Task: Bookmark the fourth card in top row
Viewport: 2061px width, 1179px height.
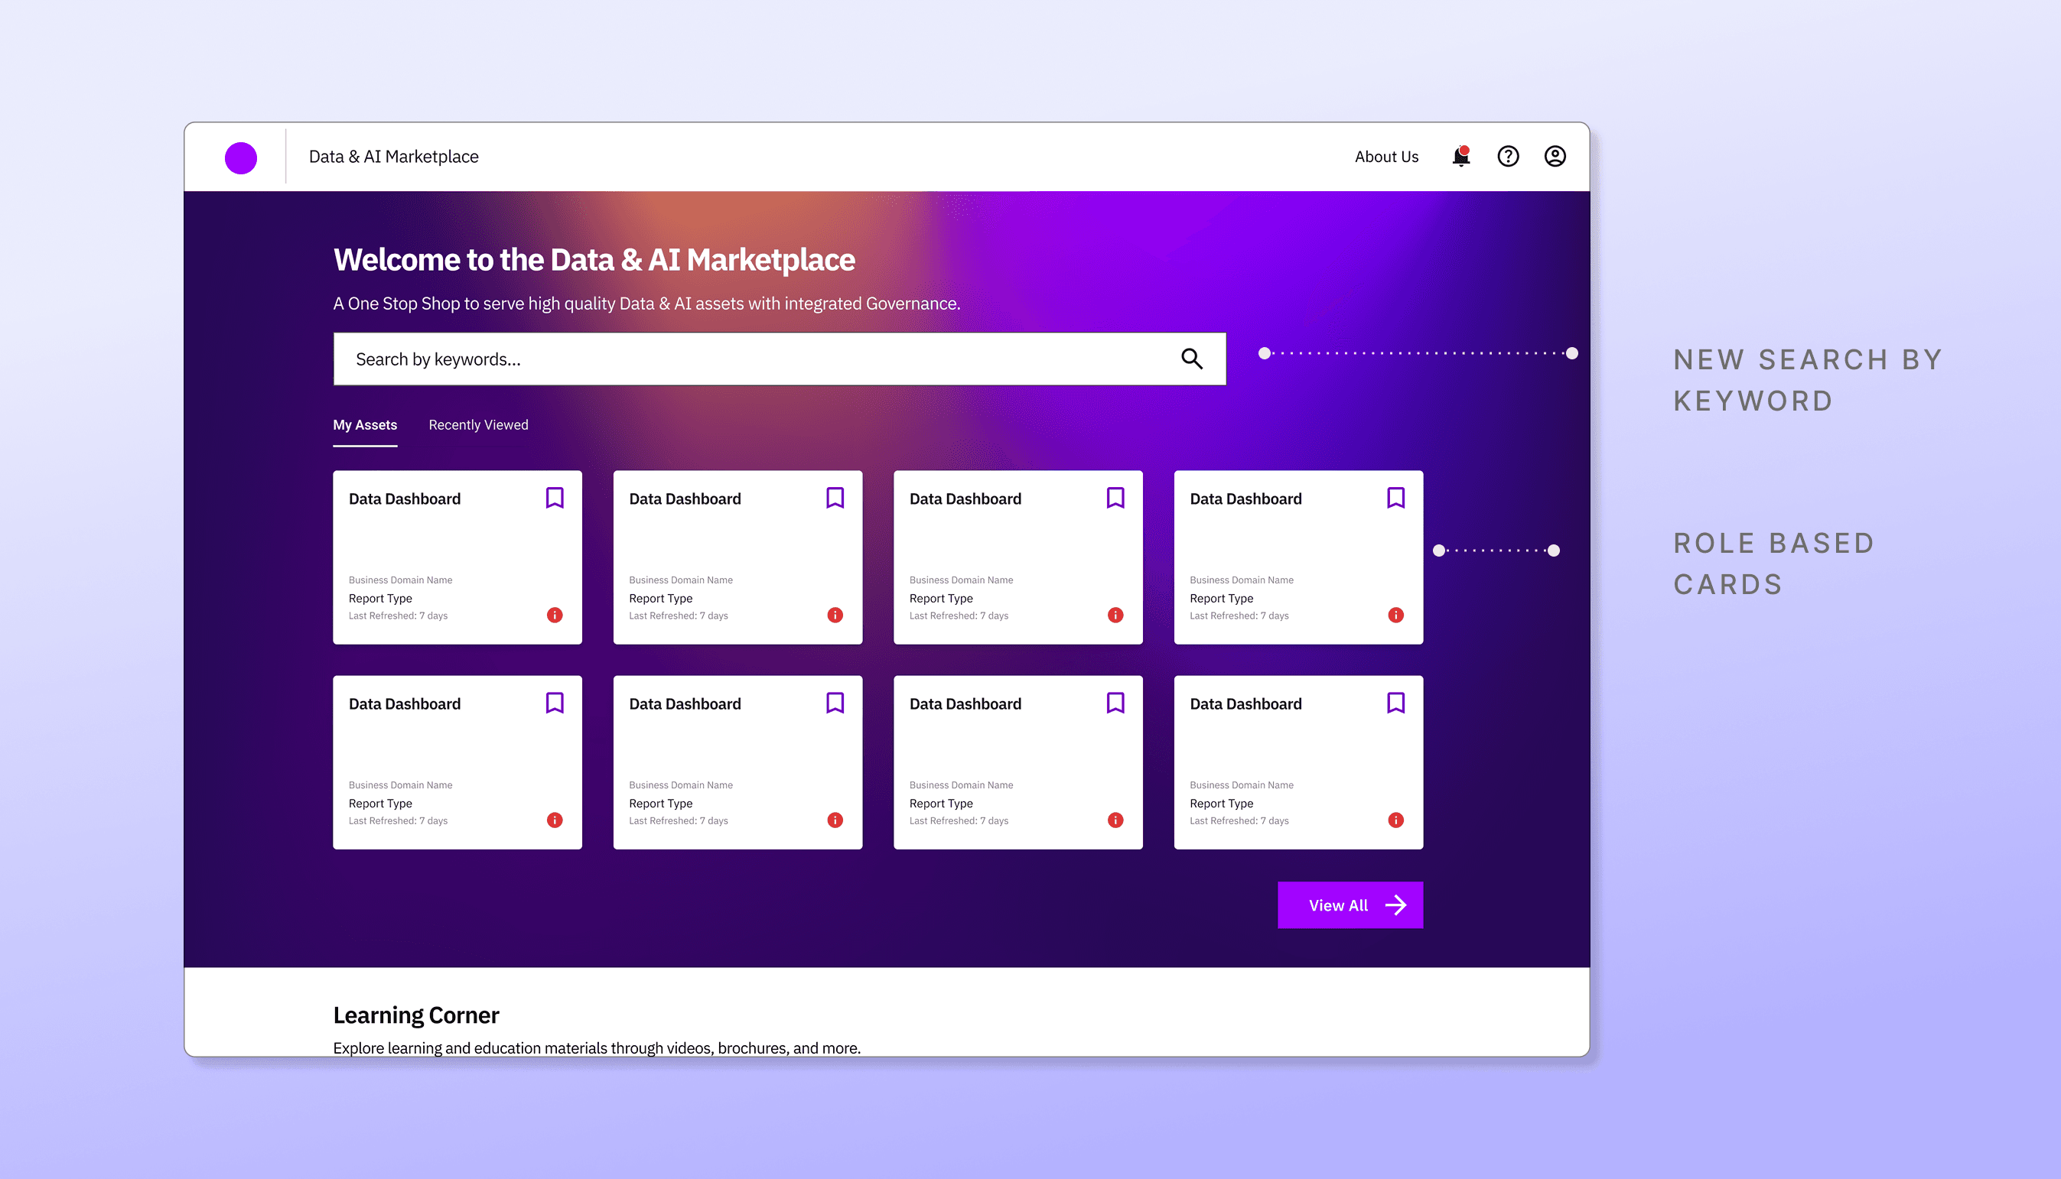Action: pos(1395,498)
